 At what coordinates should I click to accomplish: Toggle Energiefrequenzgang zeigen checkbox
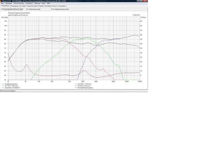click(52, 9)
